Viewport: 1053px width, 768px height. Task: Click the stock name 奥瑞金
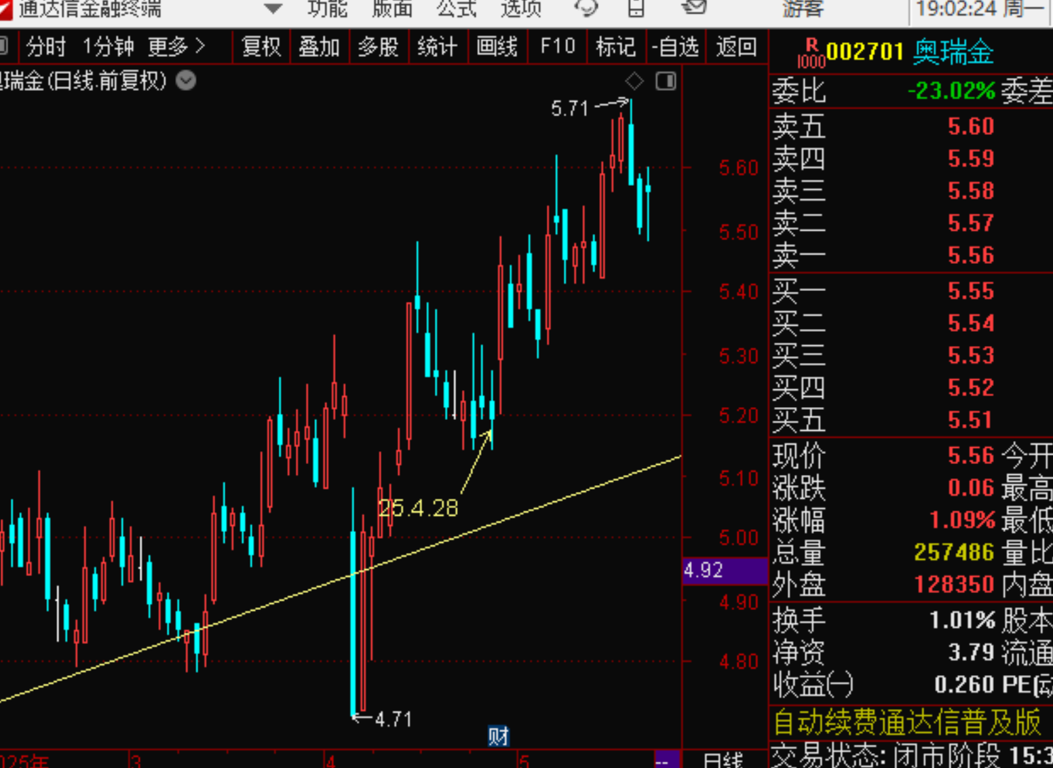(x=953, y=52)
